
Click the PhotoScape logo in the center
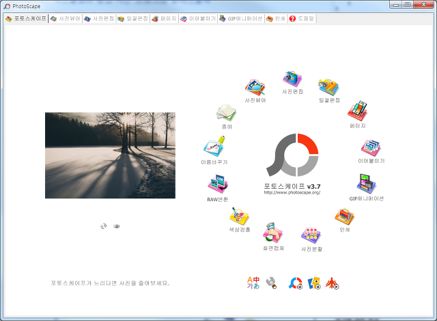[292, 155]
